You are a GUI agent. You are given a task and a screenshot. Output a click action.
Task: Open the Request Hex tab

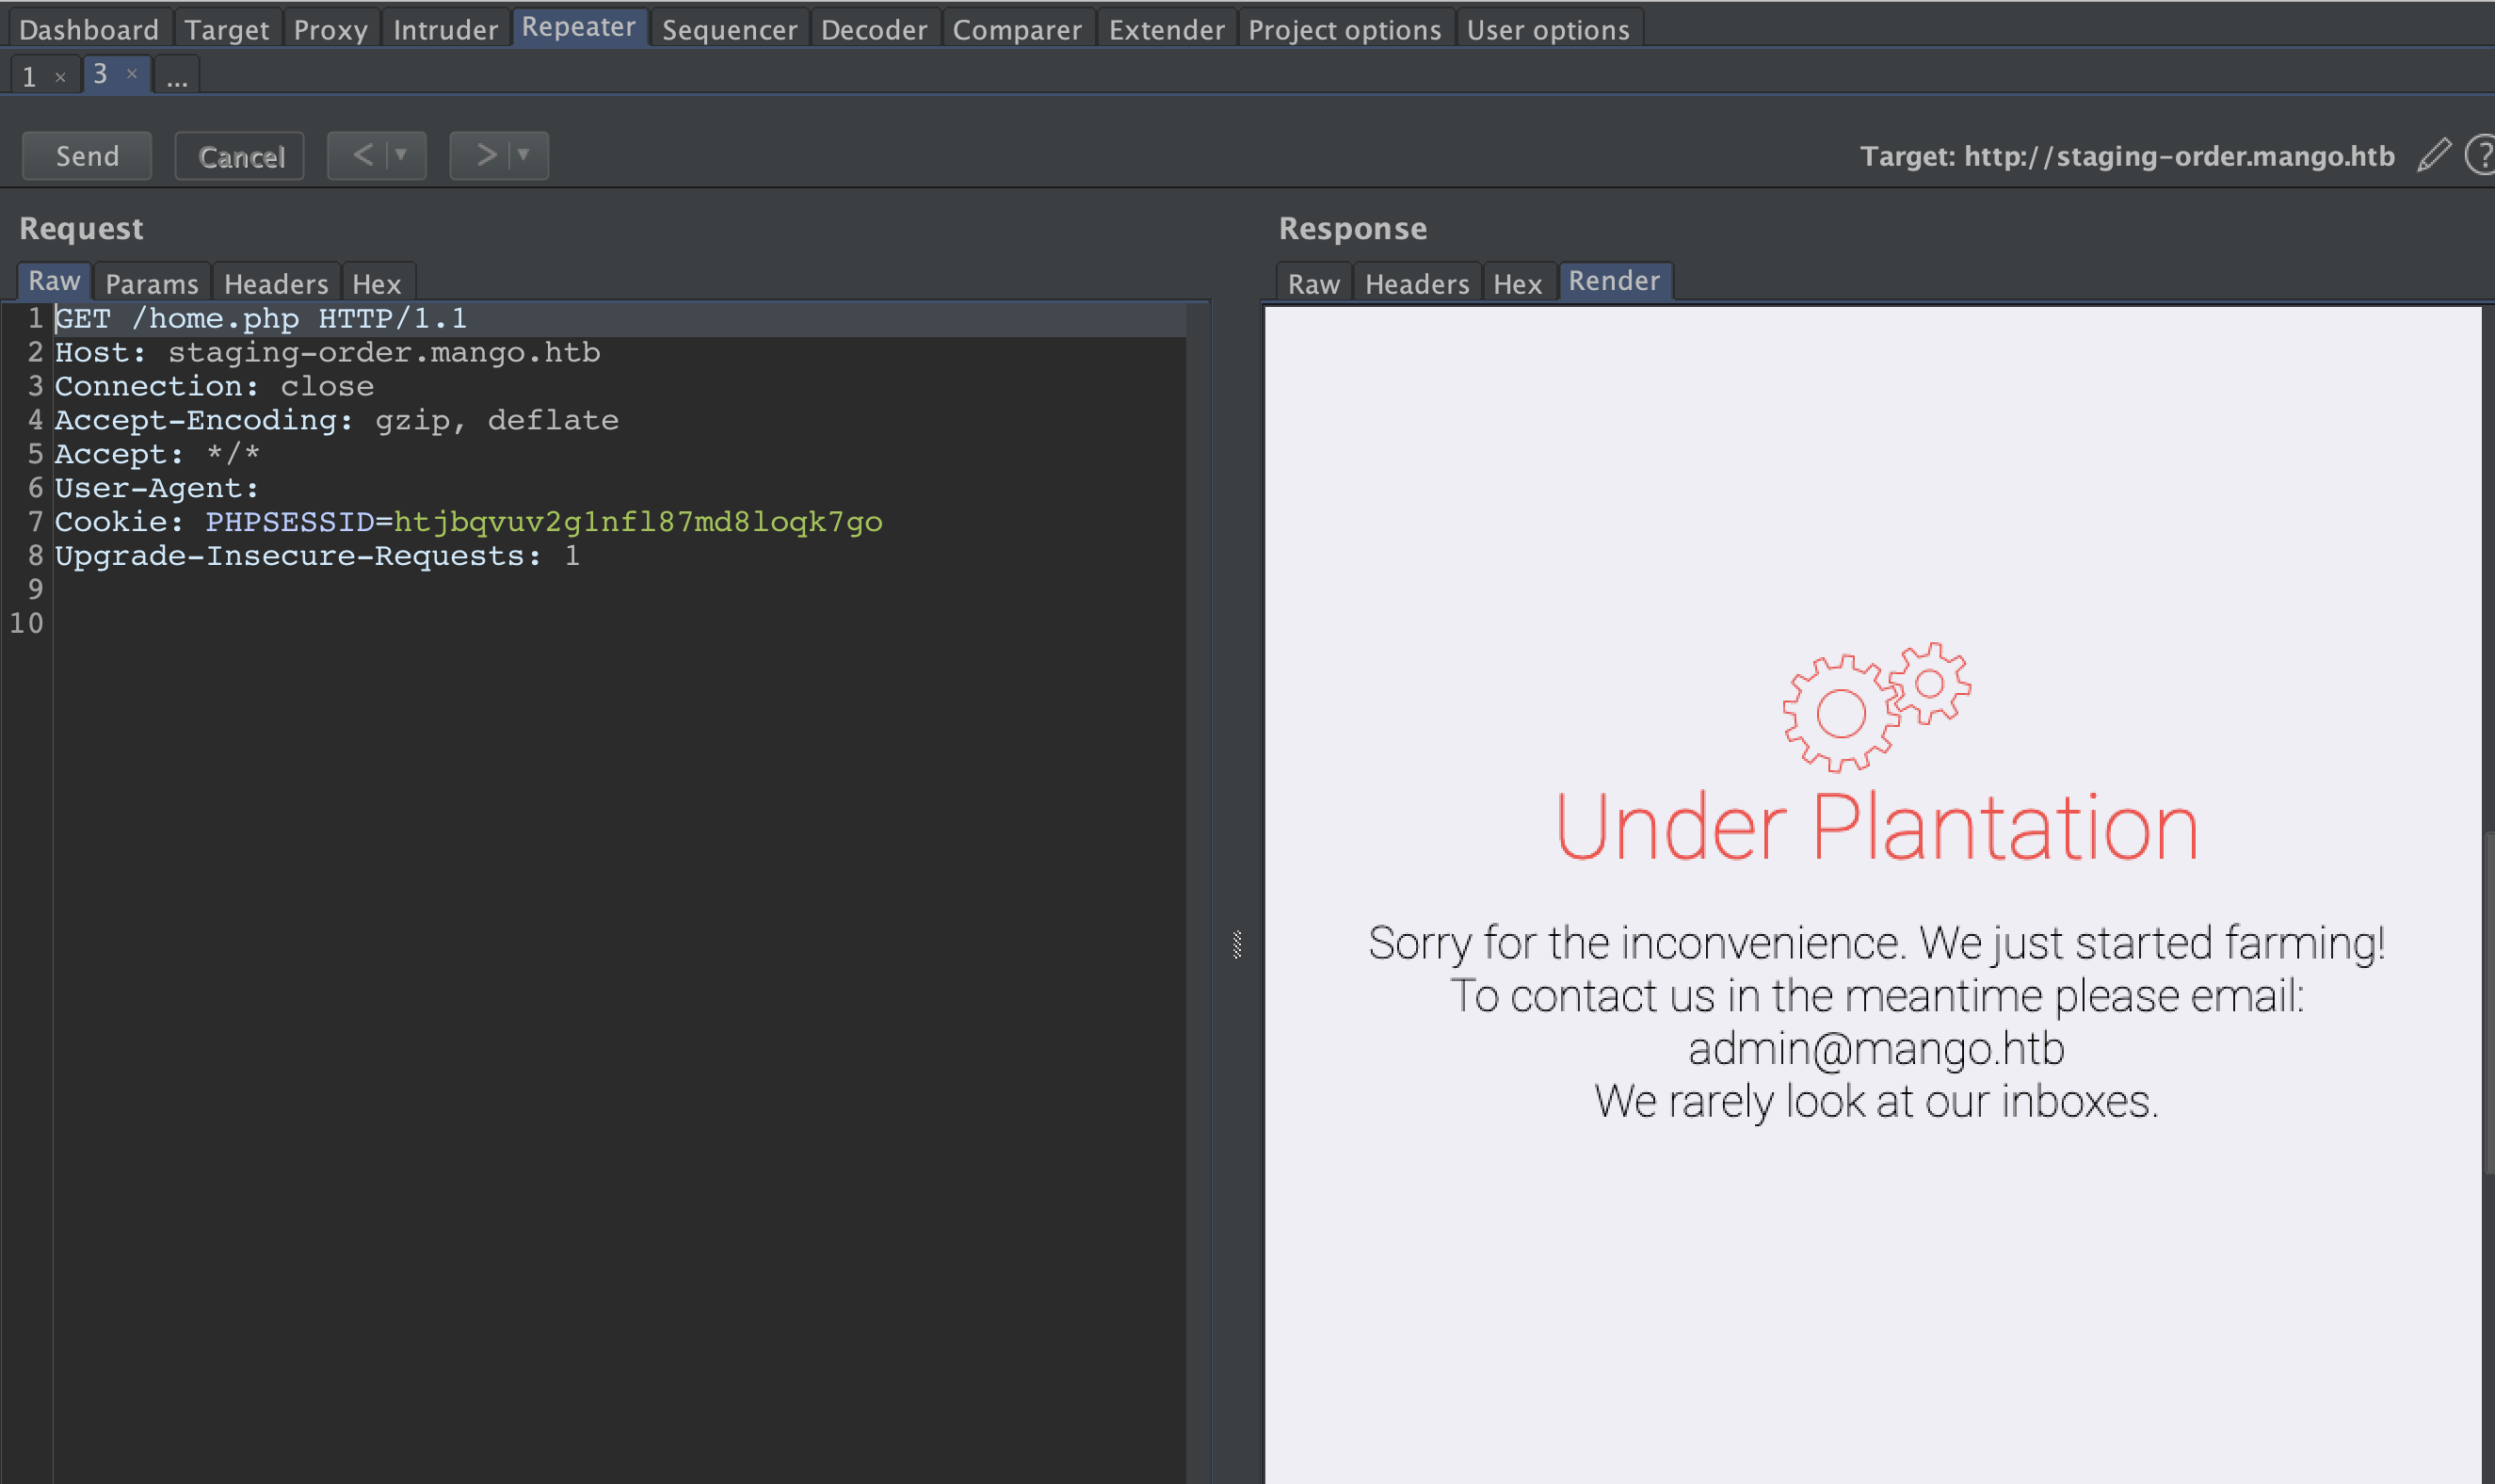pyautogui.click(x=376, y=284)
